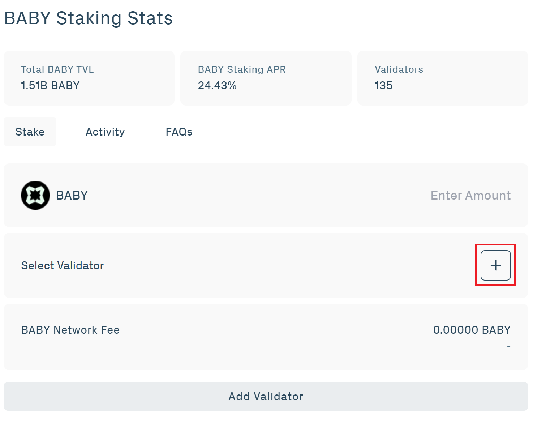533x423 pixels.
Task: Click the highlighted plus icon in Select Validator row
Action: click(495, 265)
